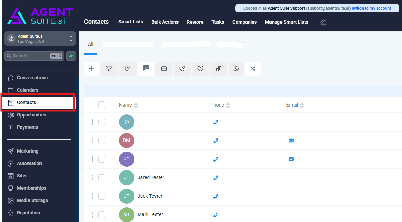
Task: Click the send email envelope toolbar icon
Action: click(164, 68)
